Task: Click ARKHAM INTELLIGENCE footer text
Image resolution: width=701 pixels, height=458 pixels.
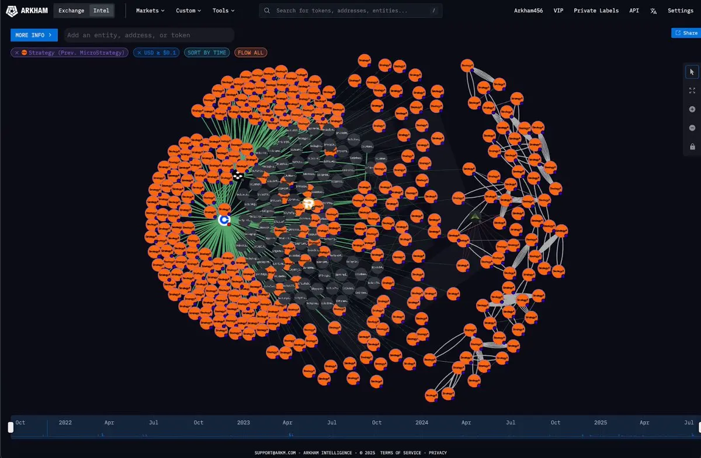Action: click(329, 453)
